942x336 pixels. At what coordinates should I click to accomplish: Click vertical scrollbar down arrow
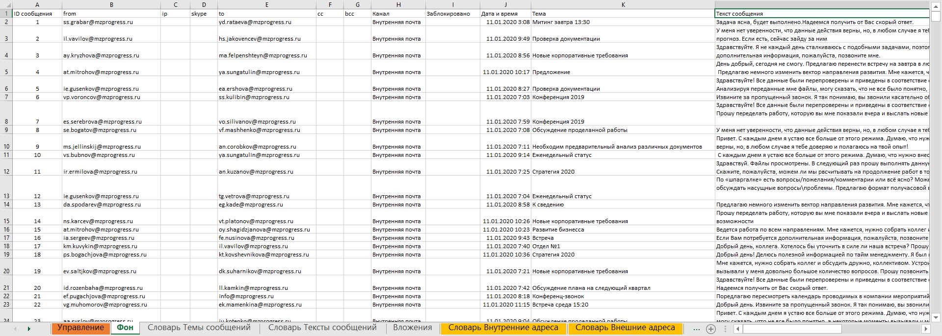click(x=936, y=317)
